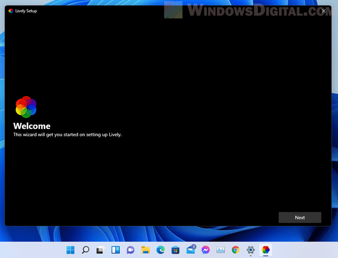Screen dimensions: 338x258
Task: Click the Next button in Lively Setup
Action: pyautogui.click(x=300, y=217)
